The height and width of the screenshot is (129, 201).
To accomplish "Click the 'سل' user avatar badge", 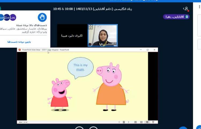I will pos(7,17).
